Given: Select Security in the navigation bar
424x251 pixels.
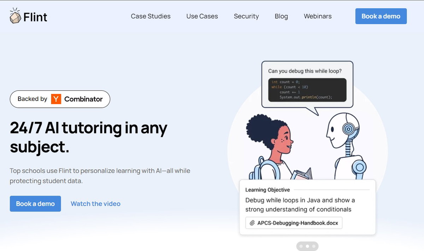Looking at the screenshot, I should 246,16.
